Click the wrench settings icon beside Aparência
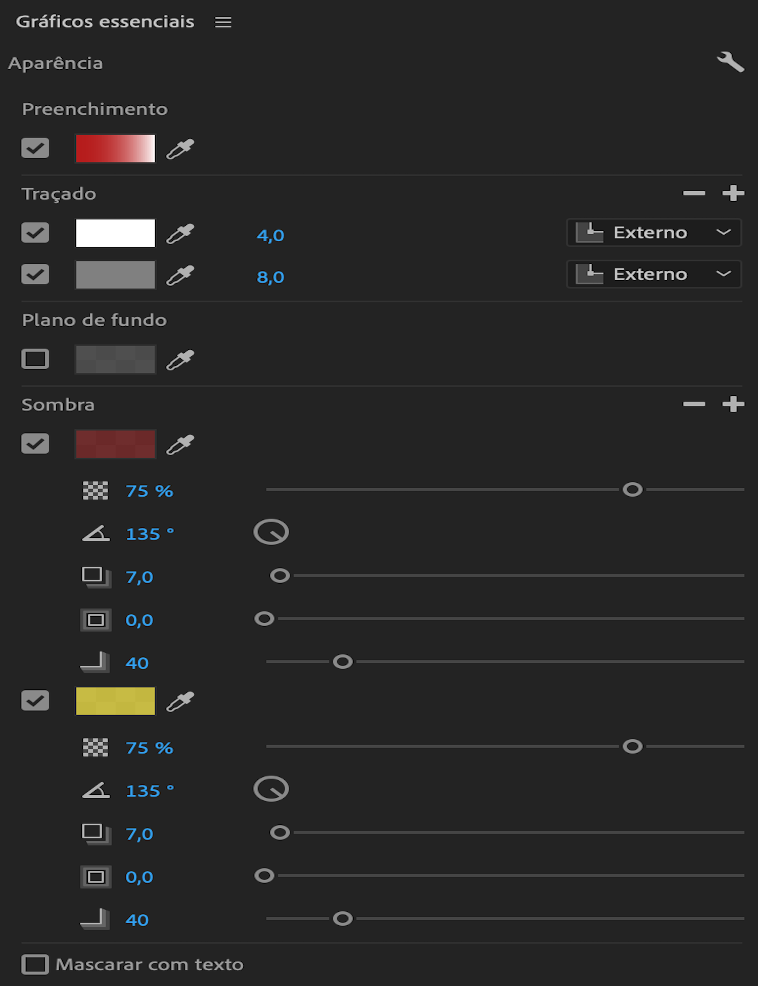The height and width of the screenshot is (986, 758). click(730, 62)
